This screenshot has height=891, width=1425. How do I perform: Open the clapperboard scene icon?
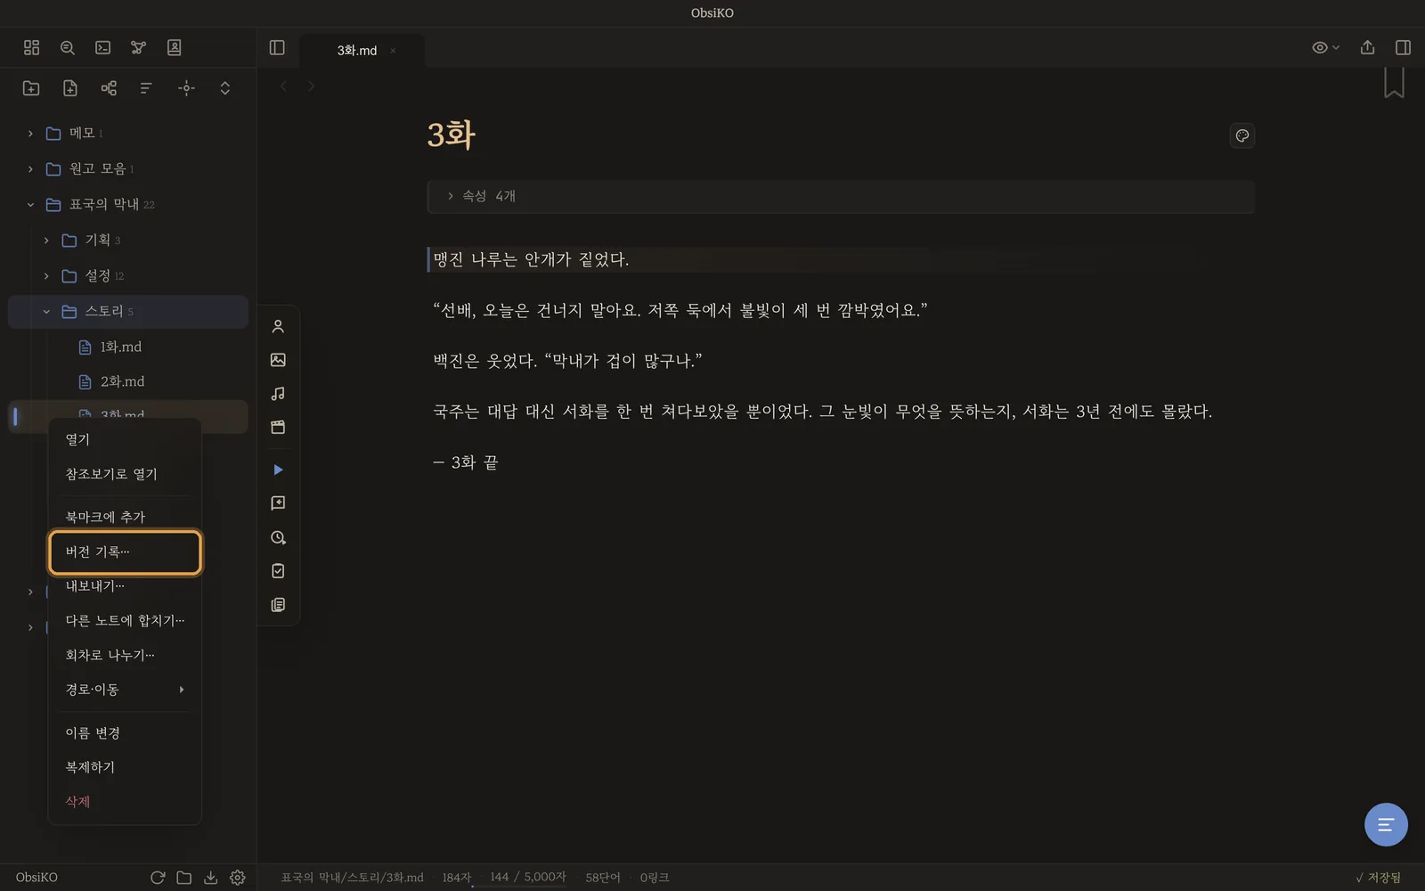[278, 427]
